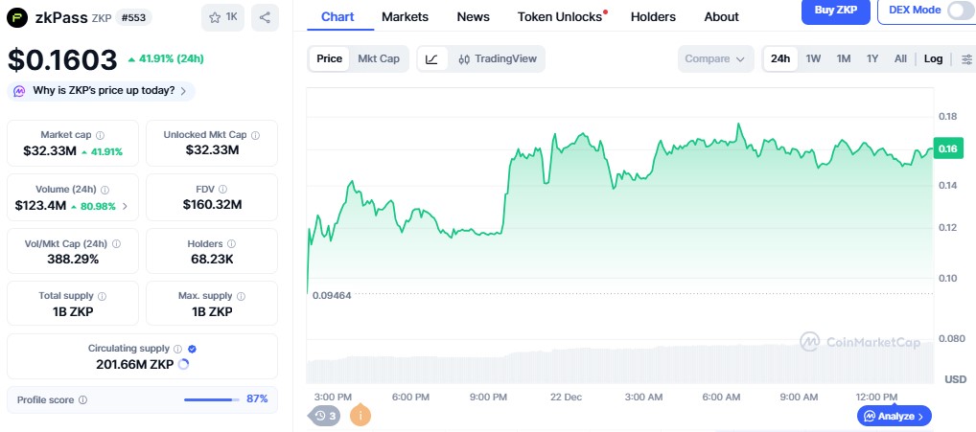Image resolution: width=976 pixels, height=432 pixels.
Task: Click the share icon next to watchlist star
Action: pyautogui.click(x=265, y=17)
